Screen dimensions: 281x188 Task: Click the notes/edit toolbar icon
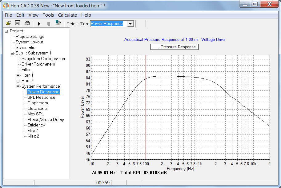[x=58, y=23]
